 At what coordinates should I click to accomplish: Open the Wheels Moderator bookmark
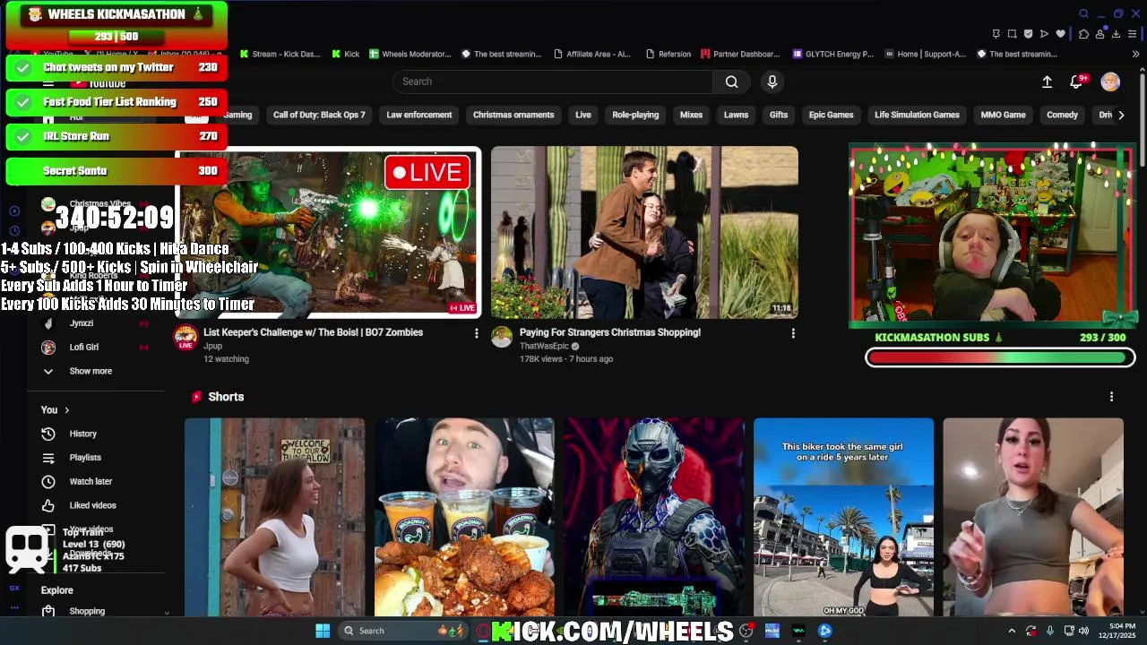coord(410,54)
